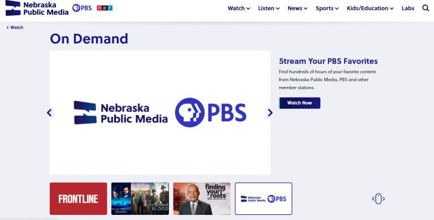Open the Kids/Education menu
This screenshot has height=220, width=434.
point(370,8)
